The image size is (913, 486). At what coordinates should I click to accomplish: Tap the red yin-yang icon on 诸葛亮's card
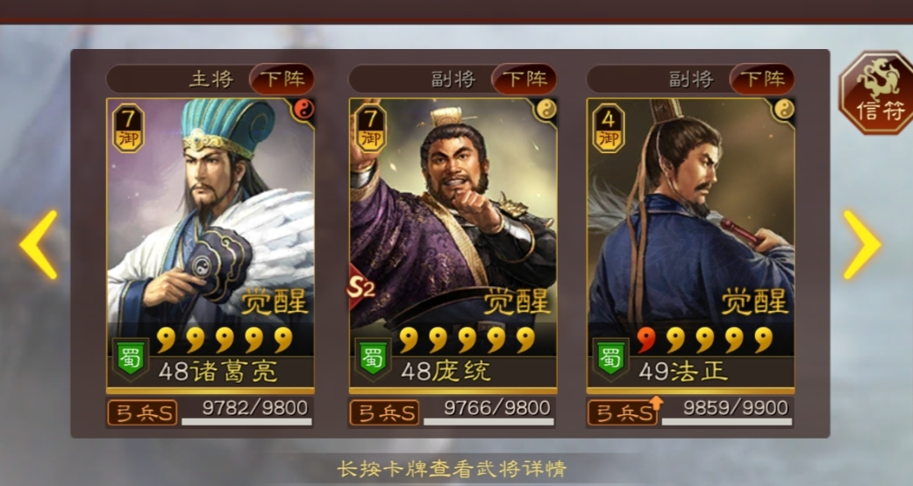click(x=303, y=109)
